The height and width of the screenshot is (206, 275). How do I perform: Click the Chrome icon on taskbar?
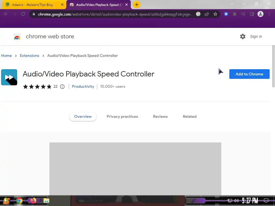pyautogui.click(x=19, y=201)
